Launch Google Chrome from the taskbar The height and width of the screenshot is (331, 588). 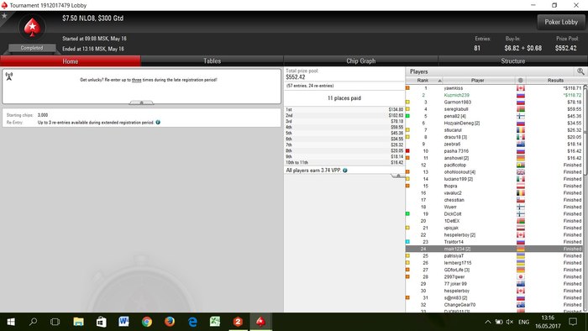(147, 322)
